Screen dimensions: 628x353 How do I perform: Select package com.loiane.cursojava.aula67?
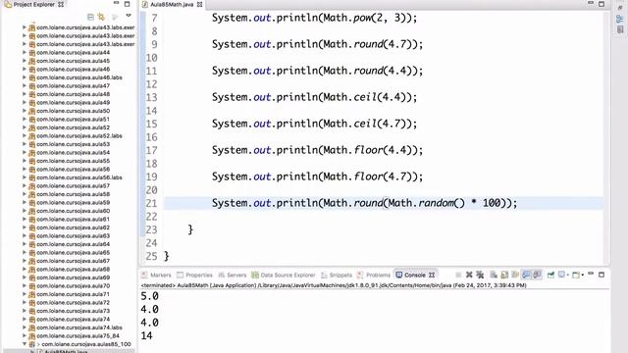tap(73, 261)
